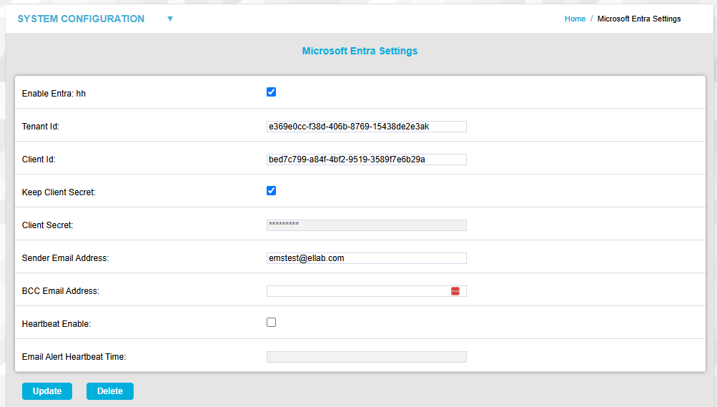Screen dimensions: 717x407
Task: Toggle the Keep Client Secret checkbox
Action: [271, 191]
